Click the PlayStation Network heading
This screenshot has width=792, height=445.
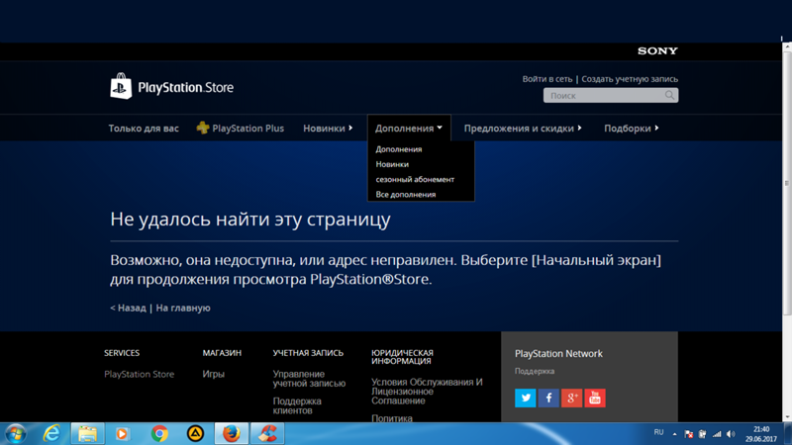click(x=558, y=354)
